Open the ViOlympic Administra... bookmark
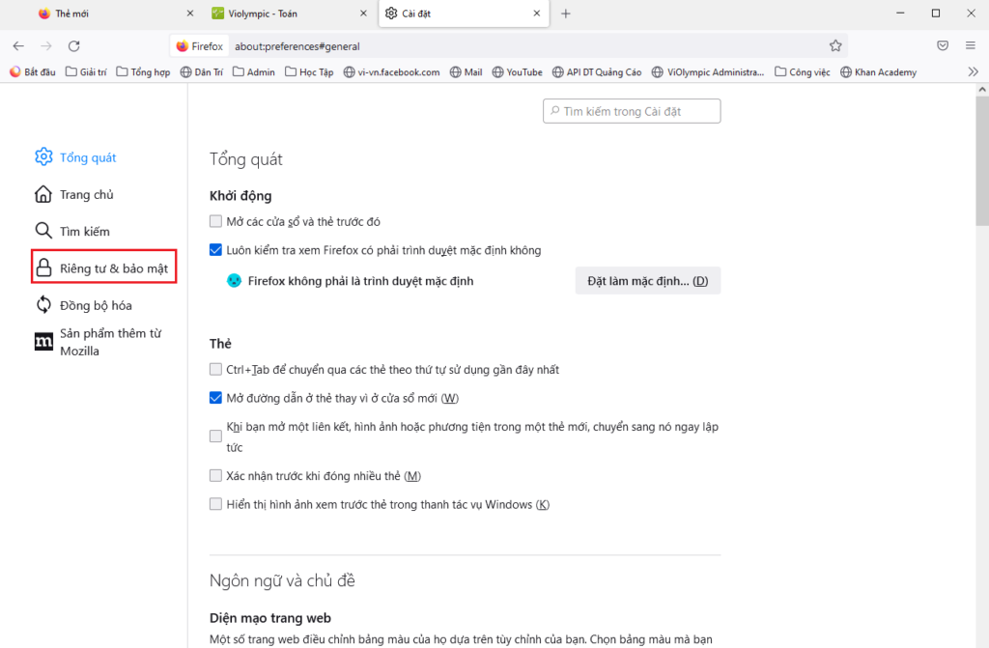 [708, 71]
